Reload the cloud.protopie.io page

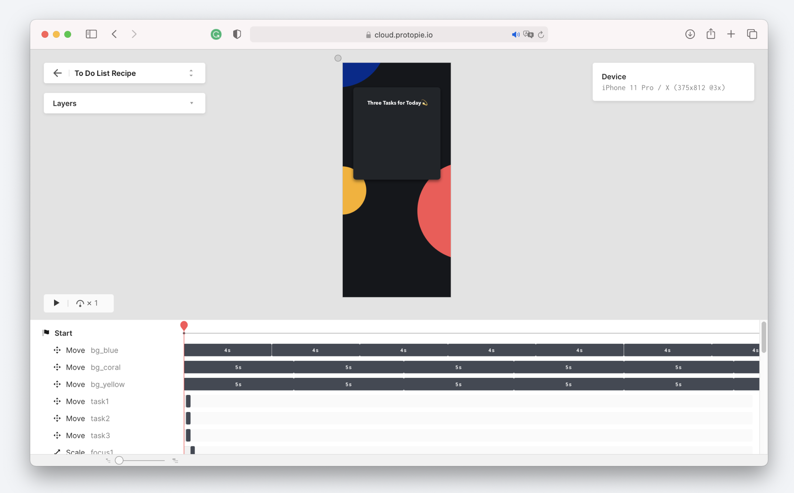541,34
